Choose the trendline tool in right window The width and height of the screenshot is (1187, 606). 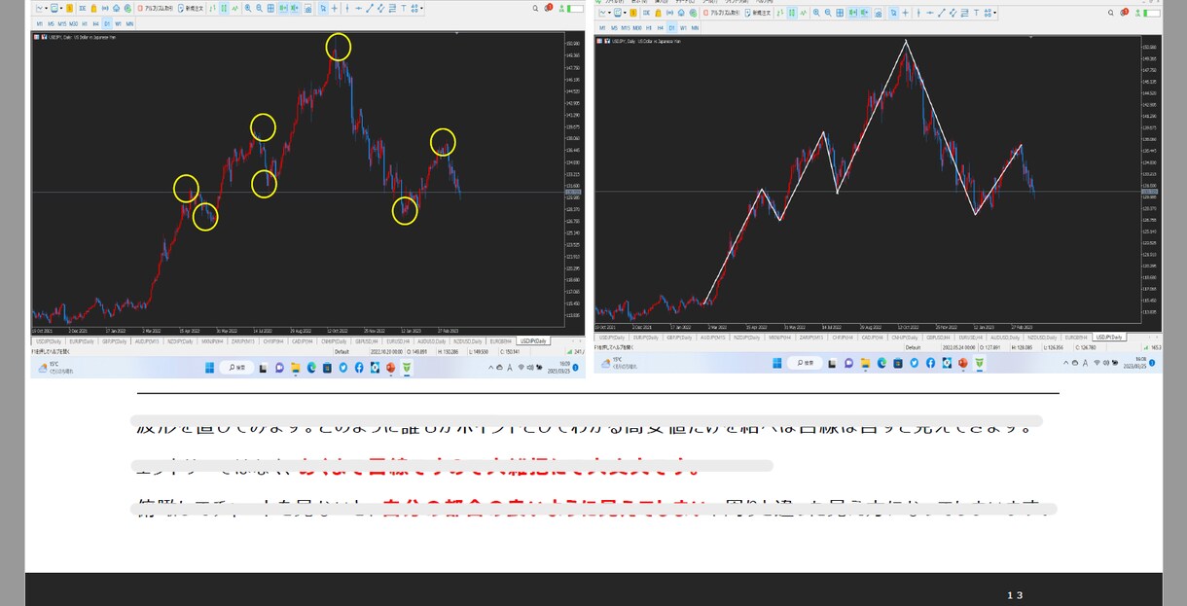tap(941, 13)
